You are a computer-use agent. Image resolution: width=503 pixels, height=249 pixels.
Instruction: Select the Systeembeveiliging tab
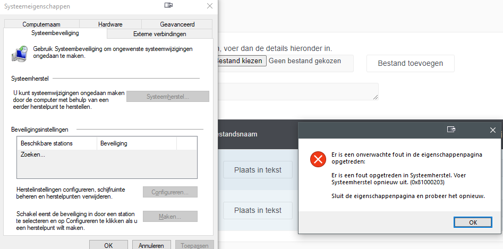point(55,33)
